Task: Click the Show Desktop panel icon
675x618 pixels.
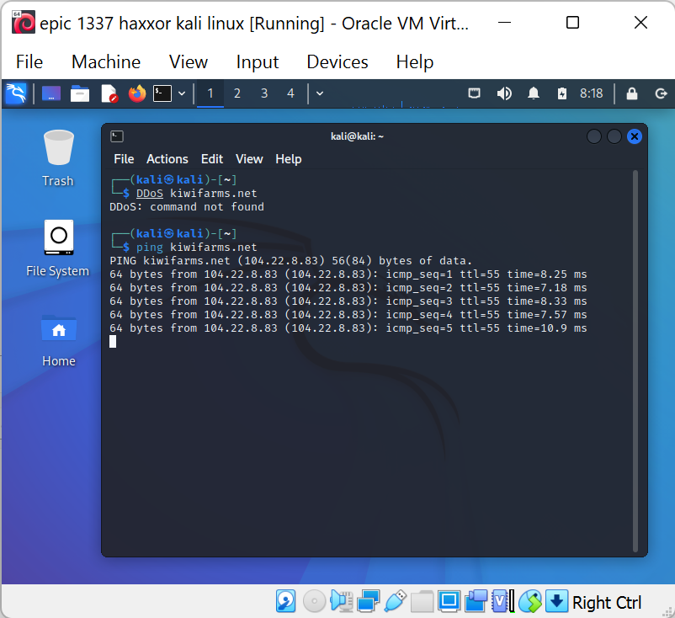Action: pyautogui.click(x=51, y=93)
